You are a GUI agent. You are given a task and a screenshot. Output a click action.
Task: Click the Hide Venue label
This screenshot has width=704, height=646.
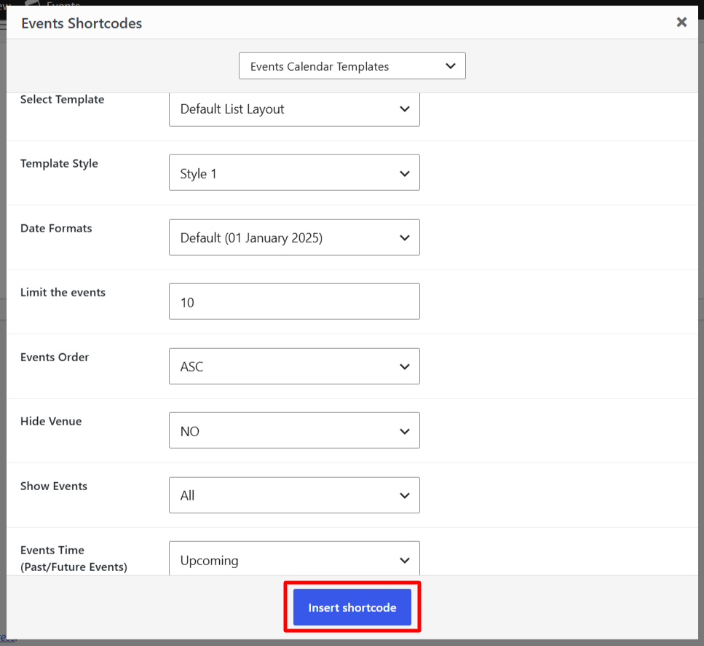click(x=51, y=422)
